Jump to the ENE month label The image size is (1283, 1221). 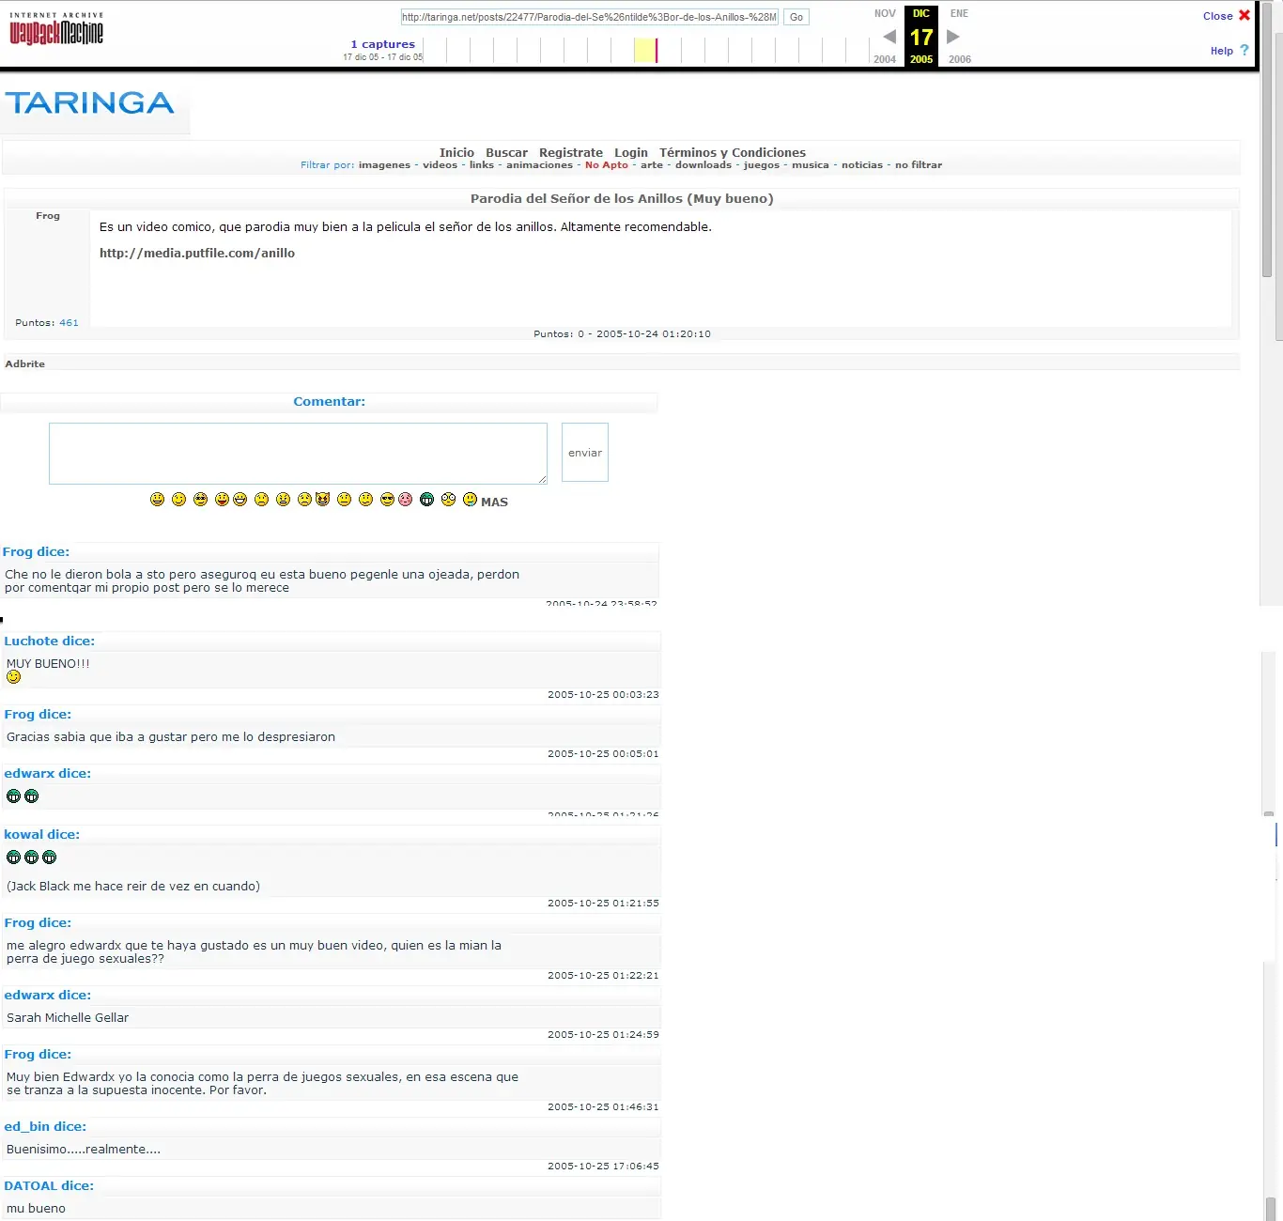[959, 14]
